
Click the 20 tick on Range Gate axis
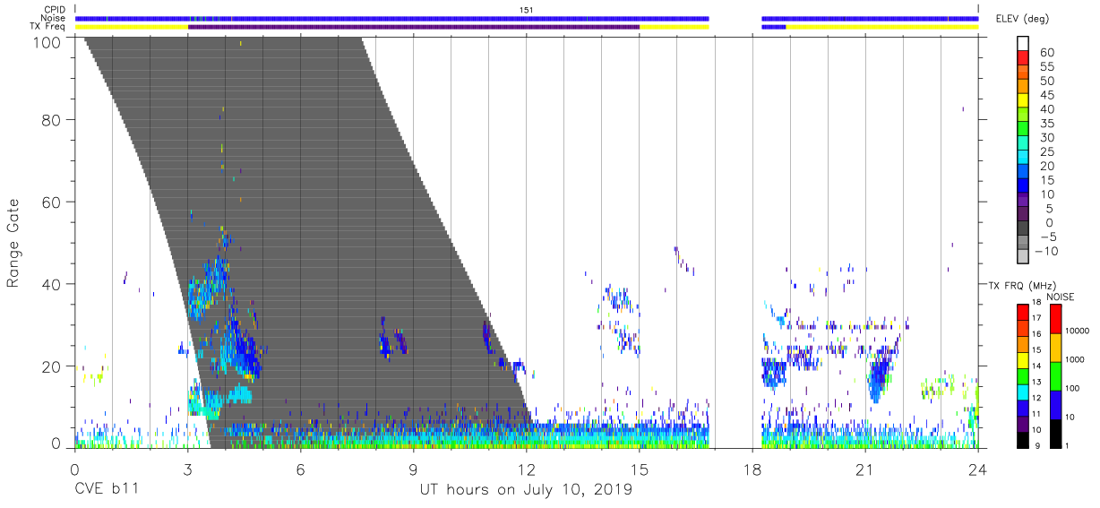coord(51,366)
